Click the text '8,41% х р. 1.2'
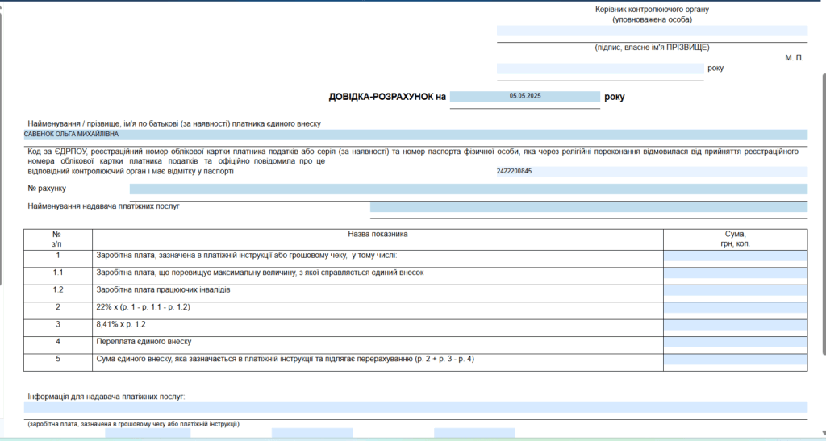 (x=121, y=324)
